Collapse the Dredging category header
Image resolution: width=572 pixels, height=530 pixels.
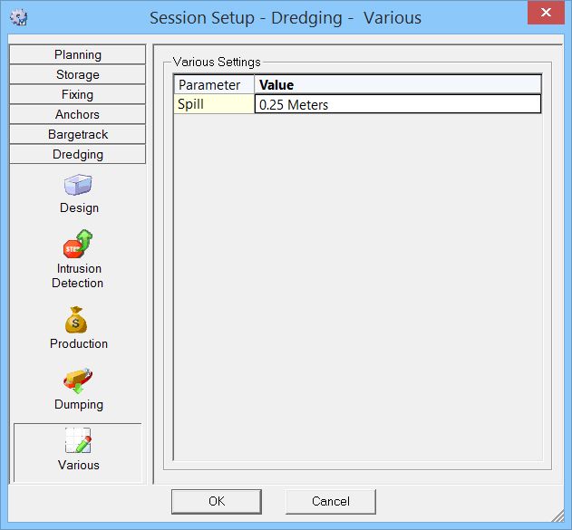78,155
